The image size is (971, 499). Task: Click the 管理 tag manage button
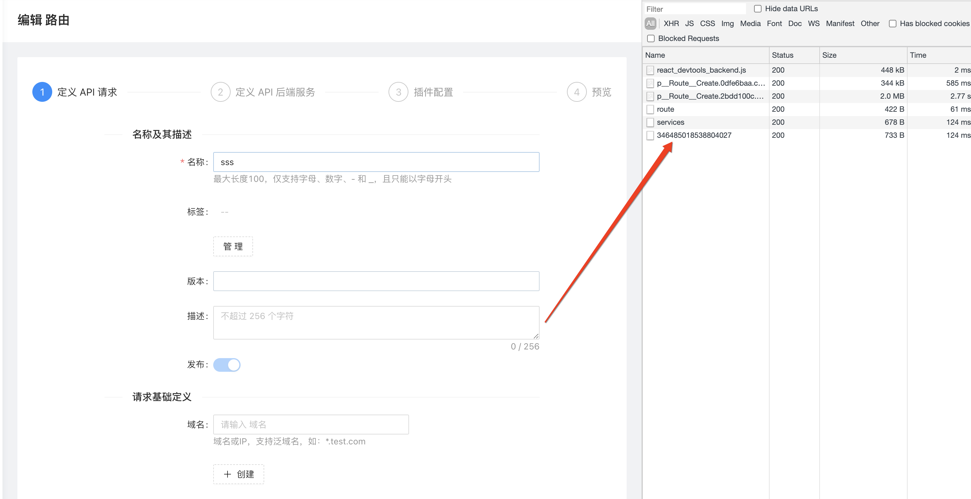[233, 246]
